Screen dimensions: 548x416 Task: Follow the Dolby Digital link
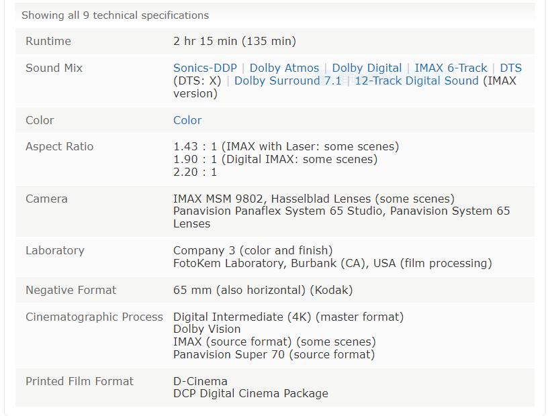pos(367,68)
